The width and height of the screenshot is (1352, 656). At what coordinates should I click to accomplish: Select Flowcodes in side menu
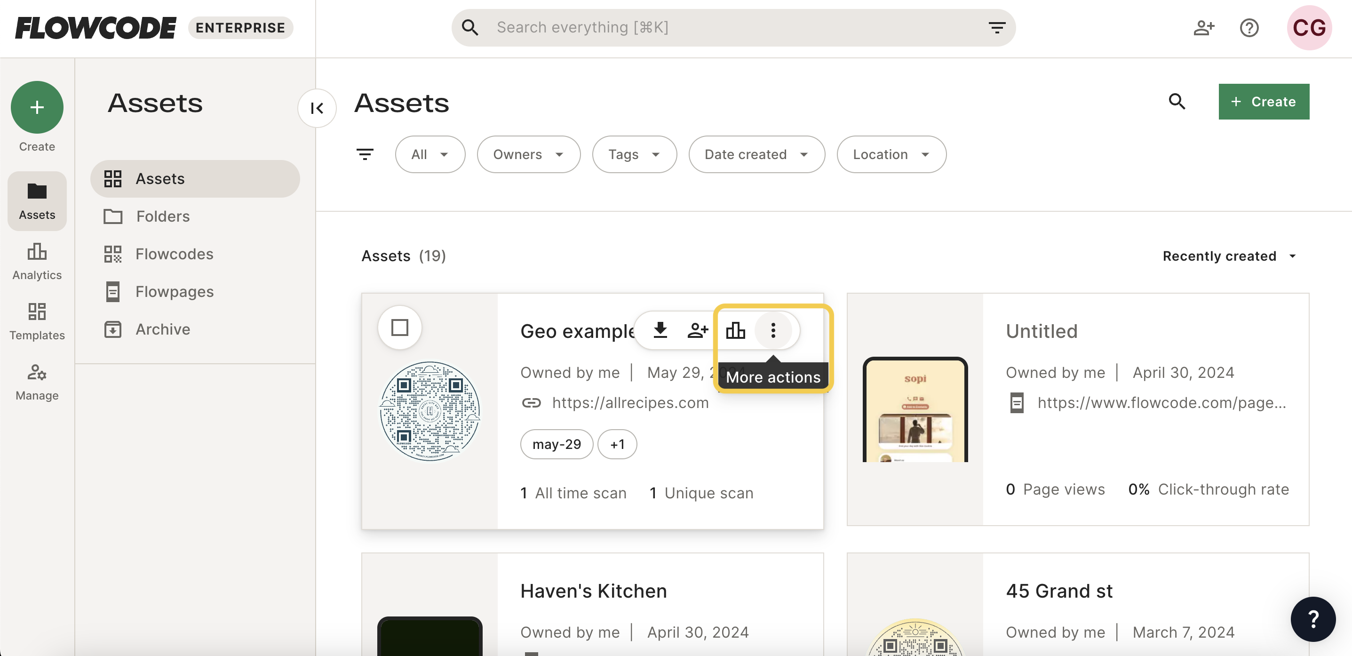point(195,254)
